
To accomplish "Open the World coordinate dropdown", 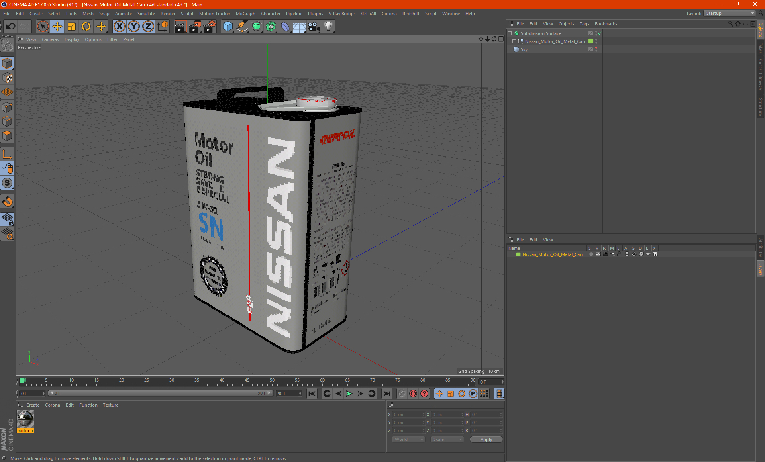I will click(x=408, y=439).
